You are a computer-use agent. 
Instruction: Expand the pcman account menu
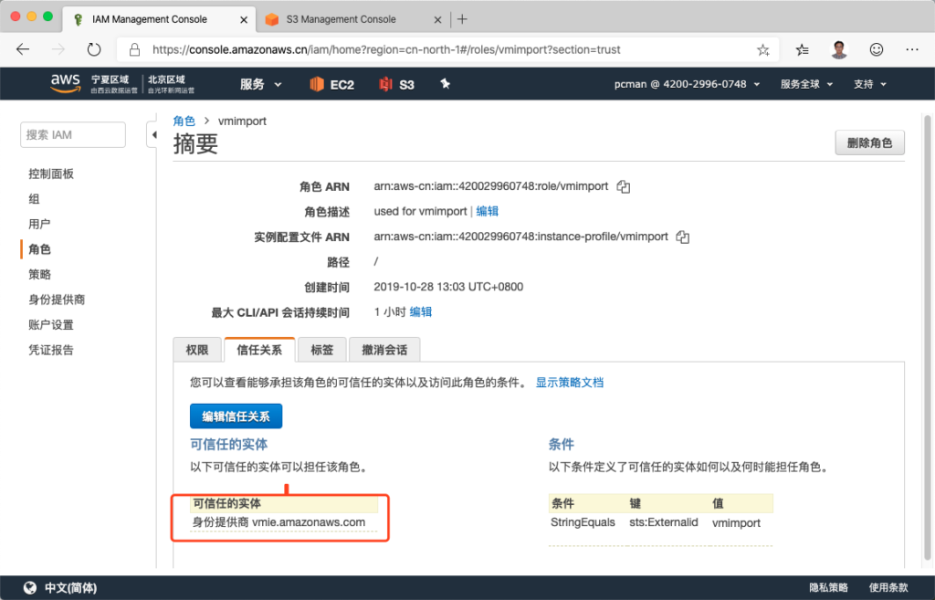pyautogui.click(x=688, y=84)
